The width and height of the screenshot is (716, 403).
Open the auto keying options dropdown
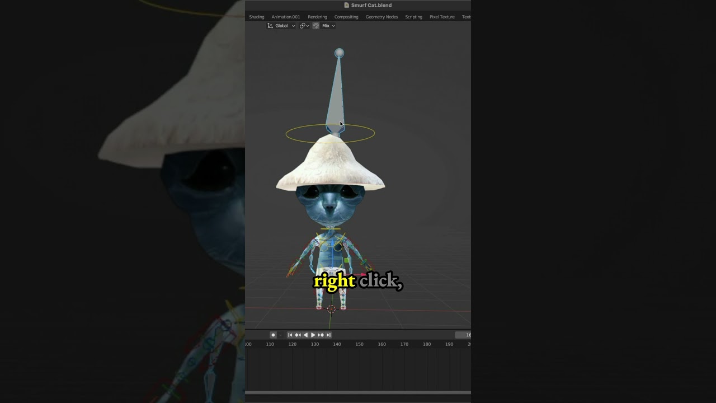280,335
